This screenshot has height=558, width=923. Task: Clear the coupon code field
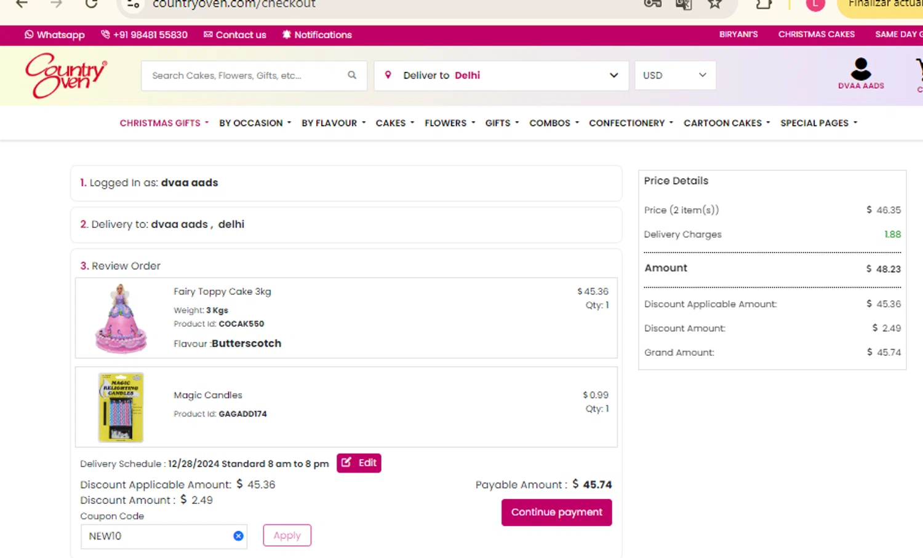238,536
